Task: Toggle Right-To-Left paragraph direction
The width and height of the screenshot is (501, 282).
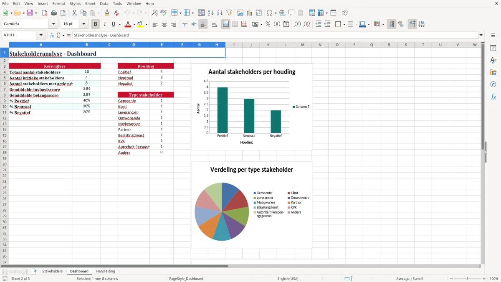Action: coord(401,24)
